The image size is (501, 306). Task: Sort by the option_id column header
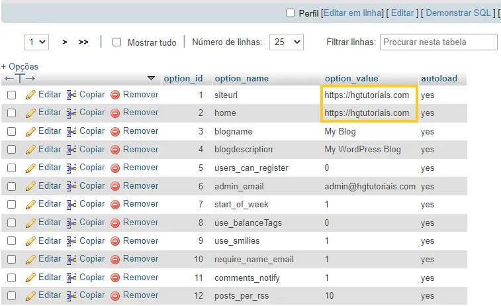[183, 79]
